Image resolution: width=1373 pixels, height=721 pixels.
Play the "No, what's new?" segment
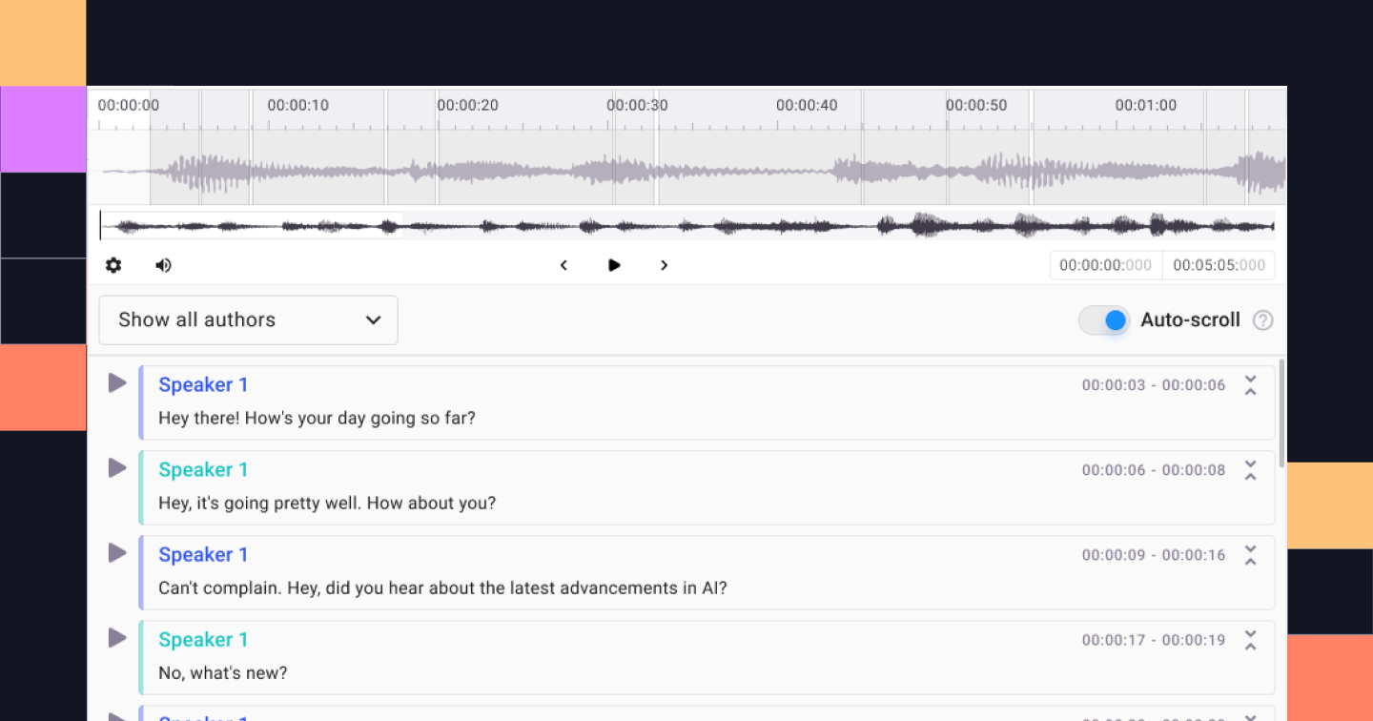[117, 638]
